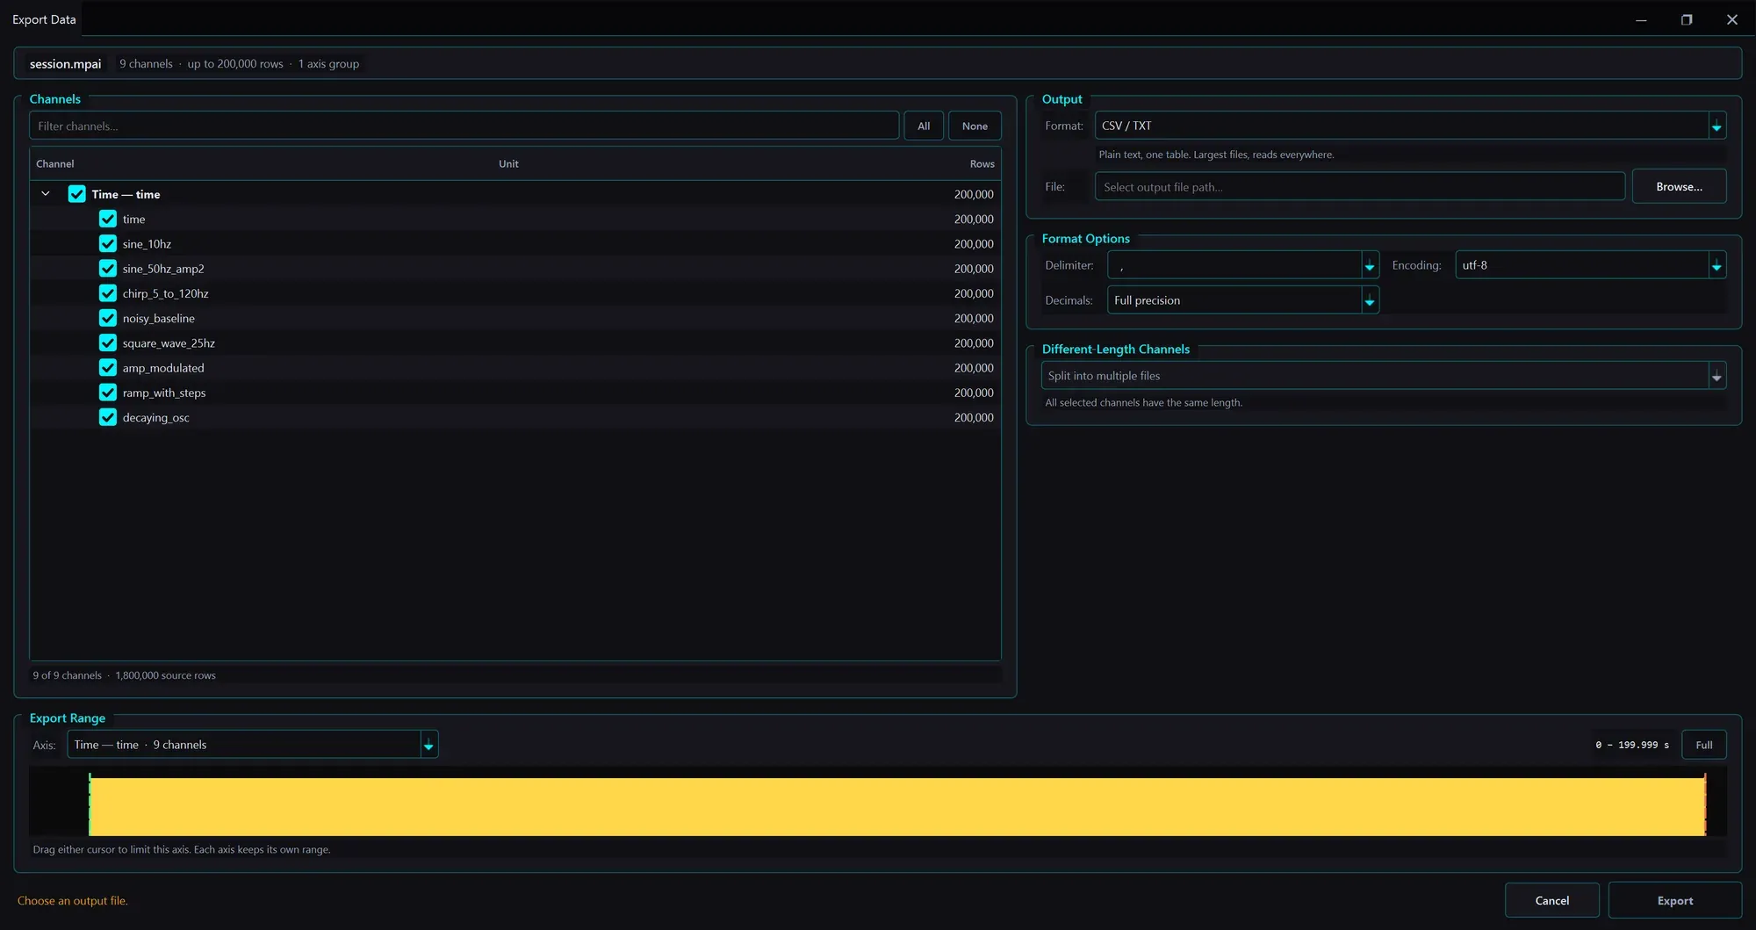Uncheck the amp_modulated channel checkbox
Viewport: 1756px width, 930px height.
(x=108, y=367)
